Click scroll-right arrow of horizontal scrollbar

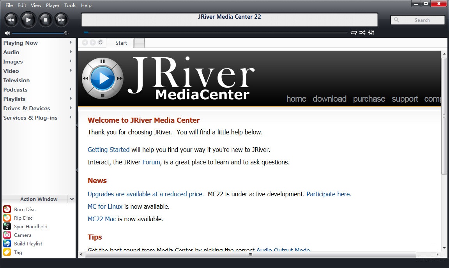click(x=437, y=254)
